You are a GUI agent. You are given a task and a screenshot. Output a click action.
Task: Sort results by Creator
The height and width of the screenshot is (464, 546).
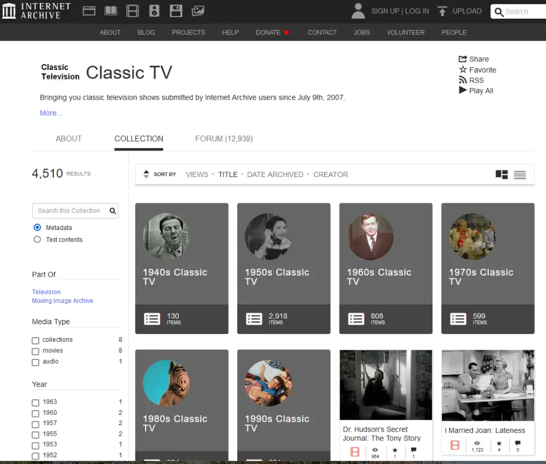(x=331, y=174)
